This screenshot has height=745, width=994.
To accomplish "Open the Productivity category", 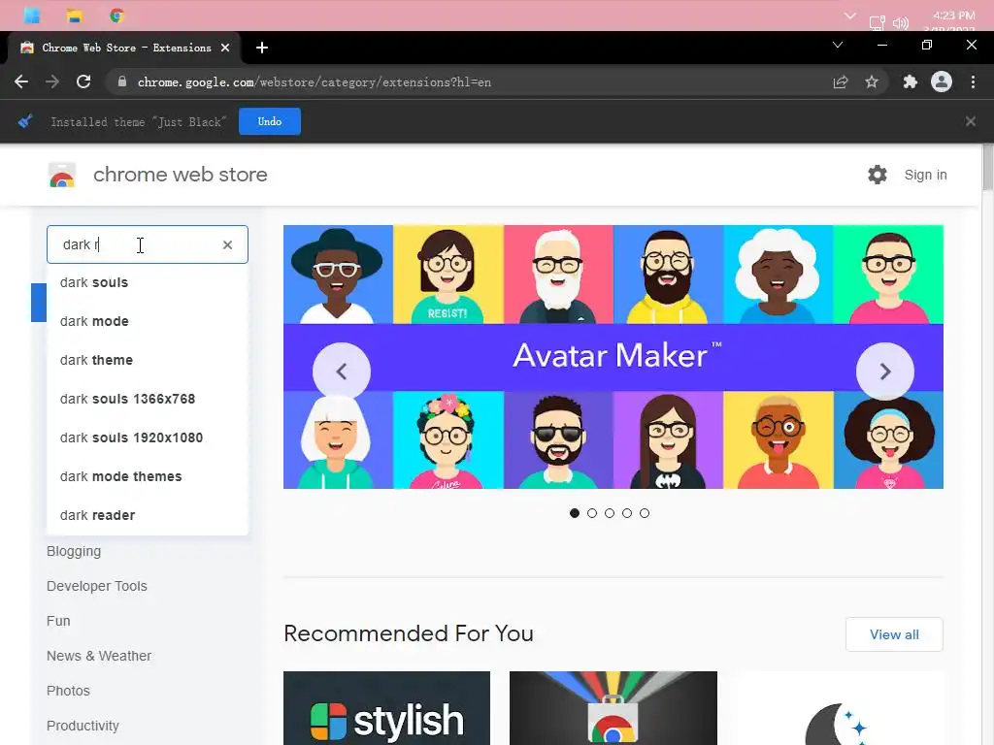I will (83, 726).
